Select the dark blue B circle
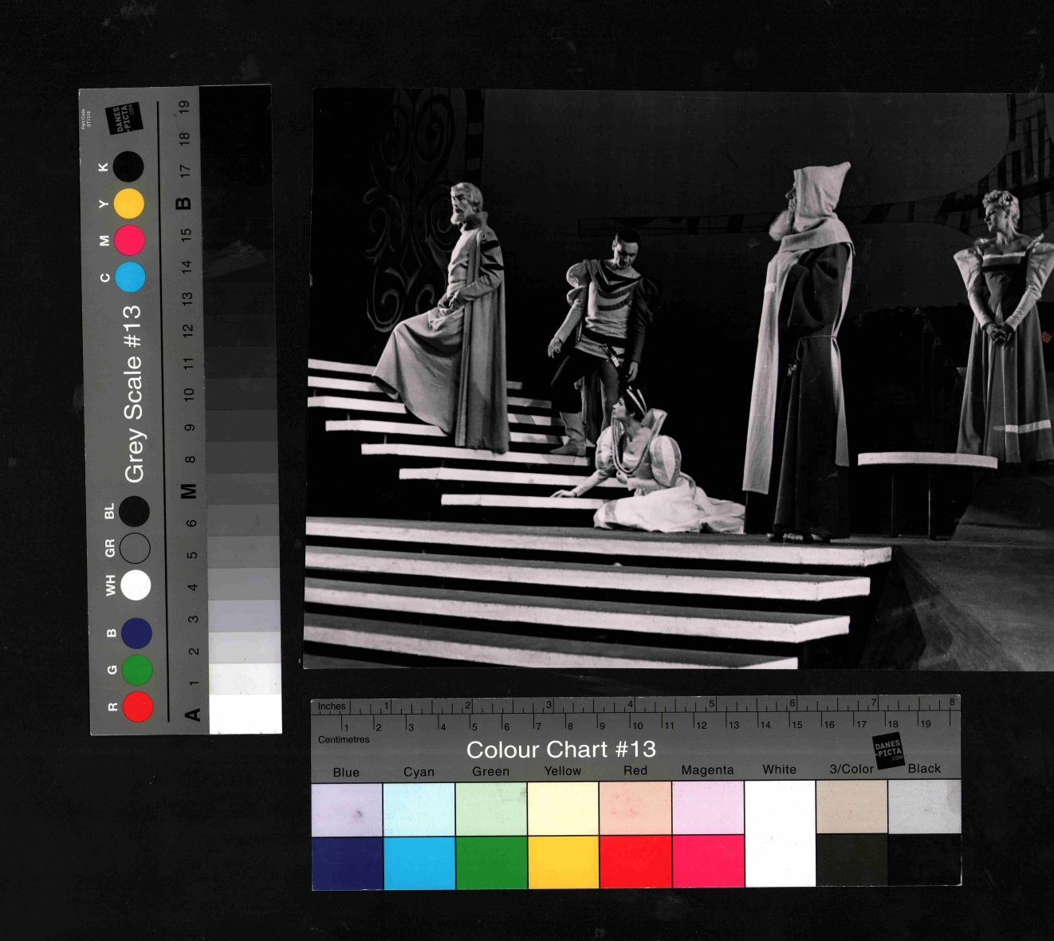The image size is (1054, 941). 137,633
